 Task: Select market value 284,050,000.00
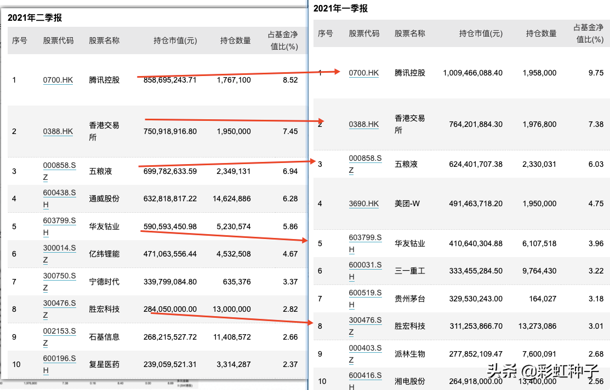170,309
